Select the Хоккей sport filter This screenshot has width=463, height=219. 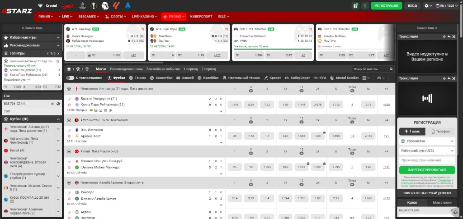pos(185,78)
